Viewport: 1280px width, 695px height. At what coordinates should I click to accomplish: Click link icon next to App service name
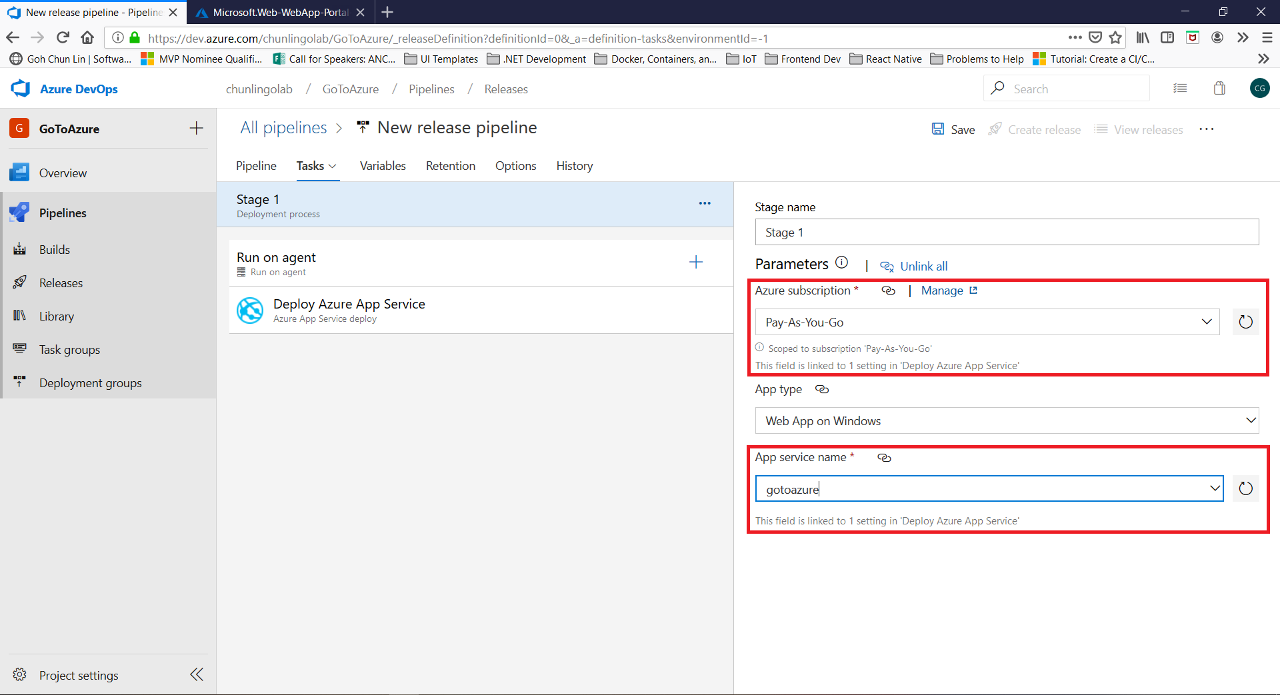coord(884,458)
